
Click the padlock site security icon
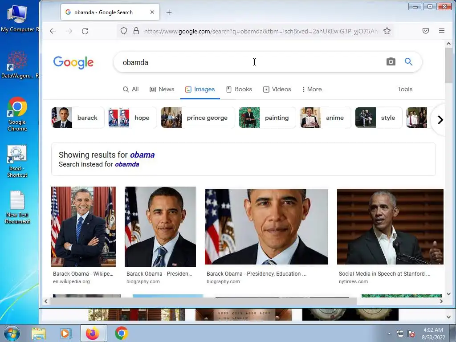click(x=136, y=31)
